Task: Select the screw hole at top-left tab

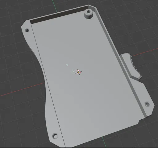Action: coord(27,31)
